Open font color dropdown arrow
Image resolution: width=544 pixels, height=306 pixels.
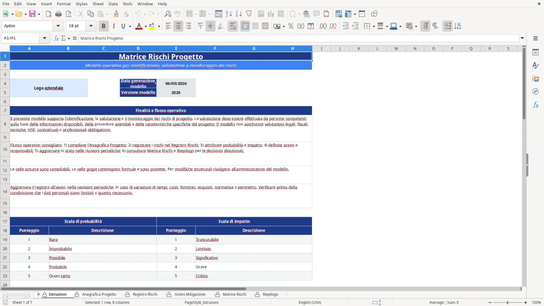(x=145, y=26)
